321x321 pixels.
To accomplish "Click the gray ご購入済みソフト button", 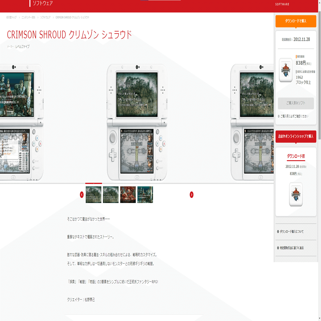I will (296, 103).
